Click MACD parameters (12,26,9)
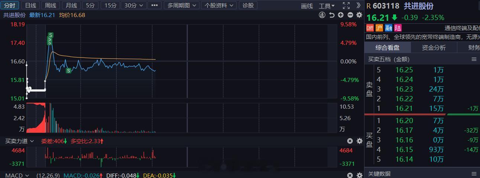Viewport: 480px width, 178px height. (x=49, y=175)
